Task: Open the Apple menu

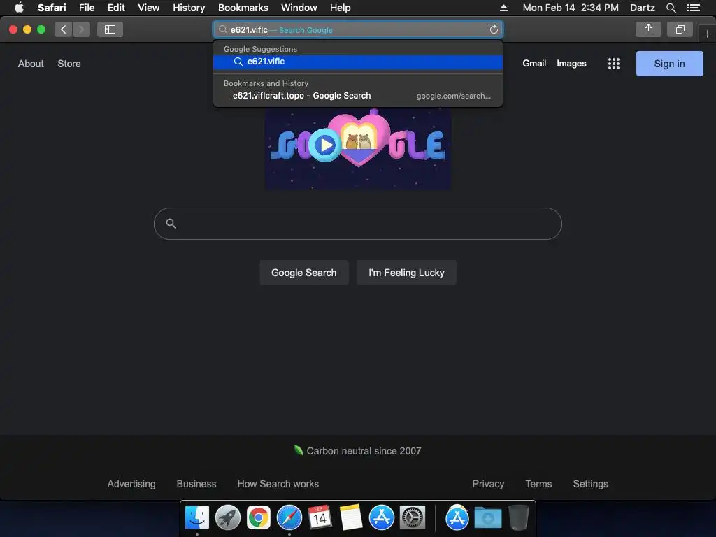Action: [x=19, y=8]
